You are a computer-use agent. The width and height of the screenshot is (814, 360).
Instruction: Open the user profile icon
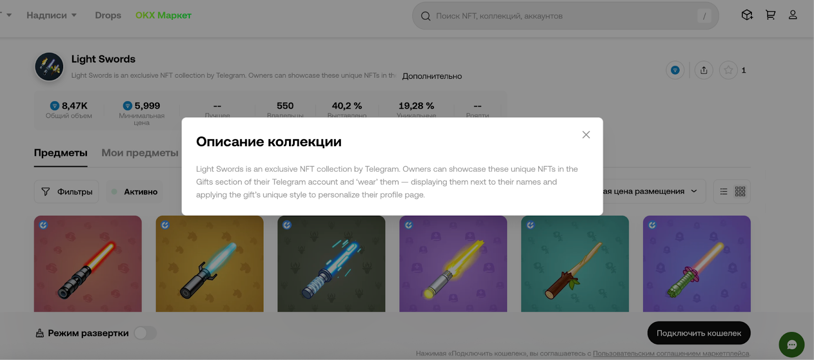793,15
